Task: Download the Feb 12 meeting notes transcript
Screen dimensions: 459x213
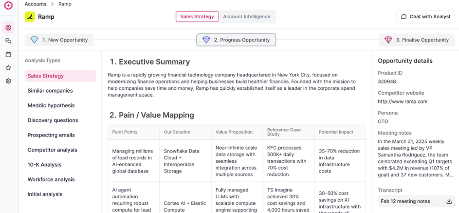Action: (449, 201)
